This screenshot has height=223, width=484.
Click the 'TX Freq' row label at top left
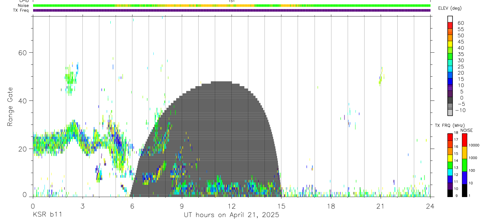coord(22,10)
